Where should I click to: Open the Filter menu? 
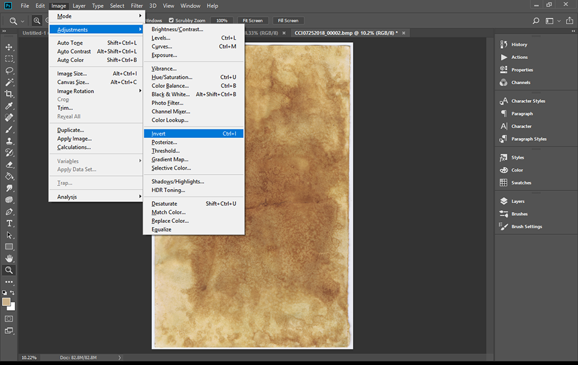[x=137, y=5]
